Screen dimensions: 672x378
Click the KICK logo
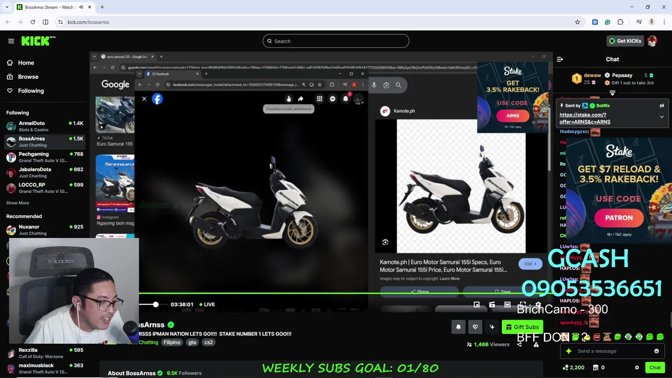tap(38, 41)
